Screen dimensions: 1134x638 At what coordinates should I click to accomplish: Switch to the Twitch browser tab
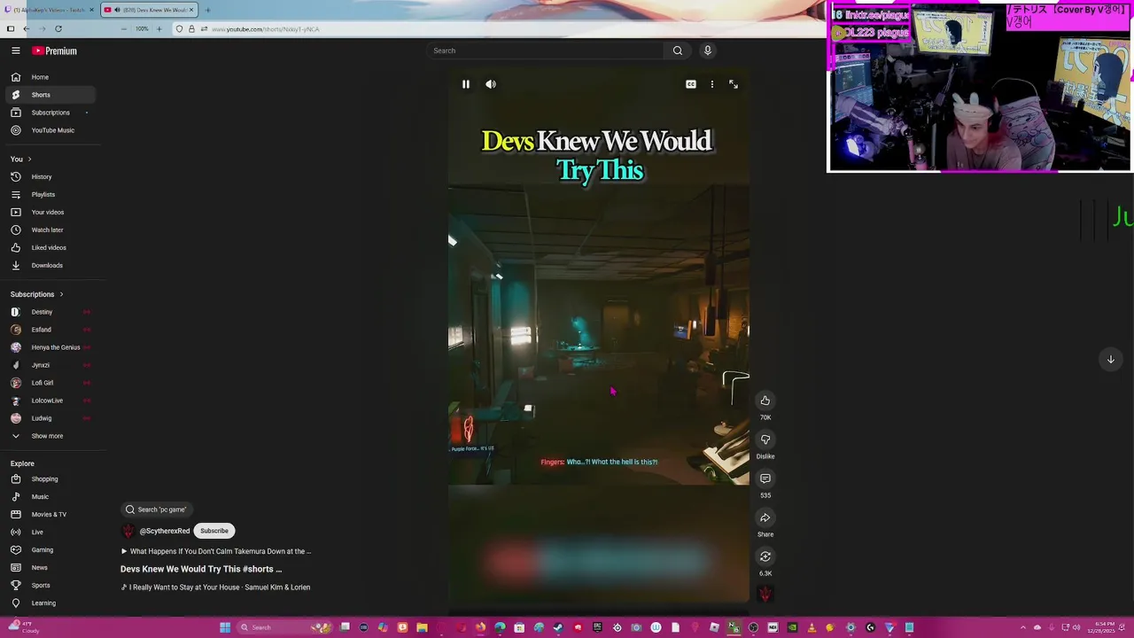(50, 10)
